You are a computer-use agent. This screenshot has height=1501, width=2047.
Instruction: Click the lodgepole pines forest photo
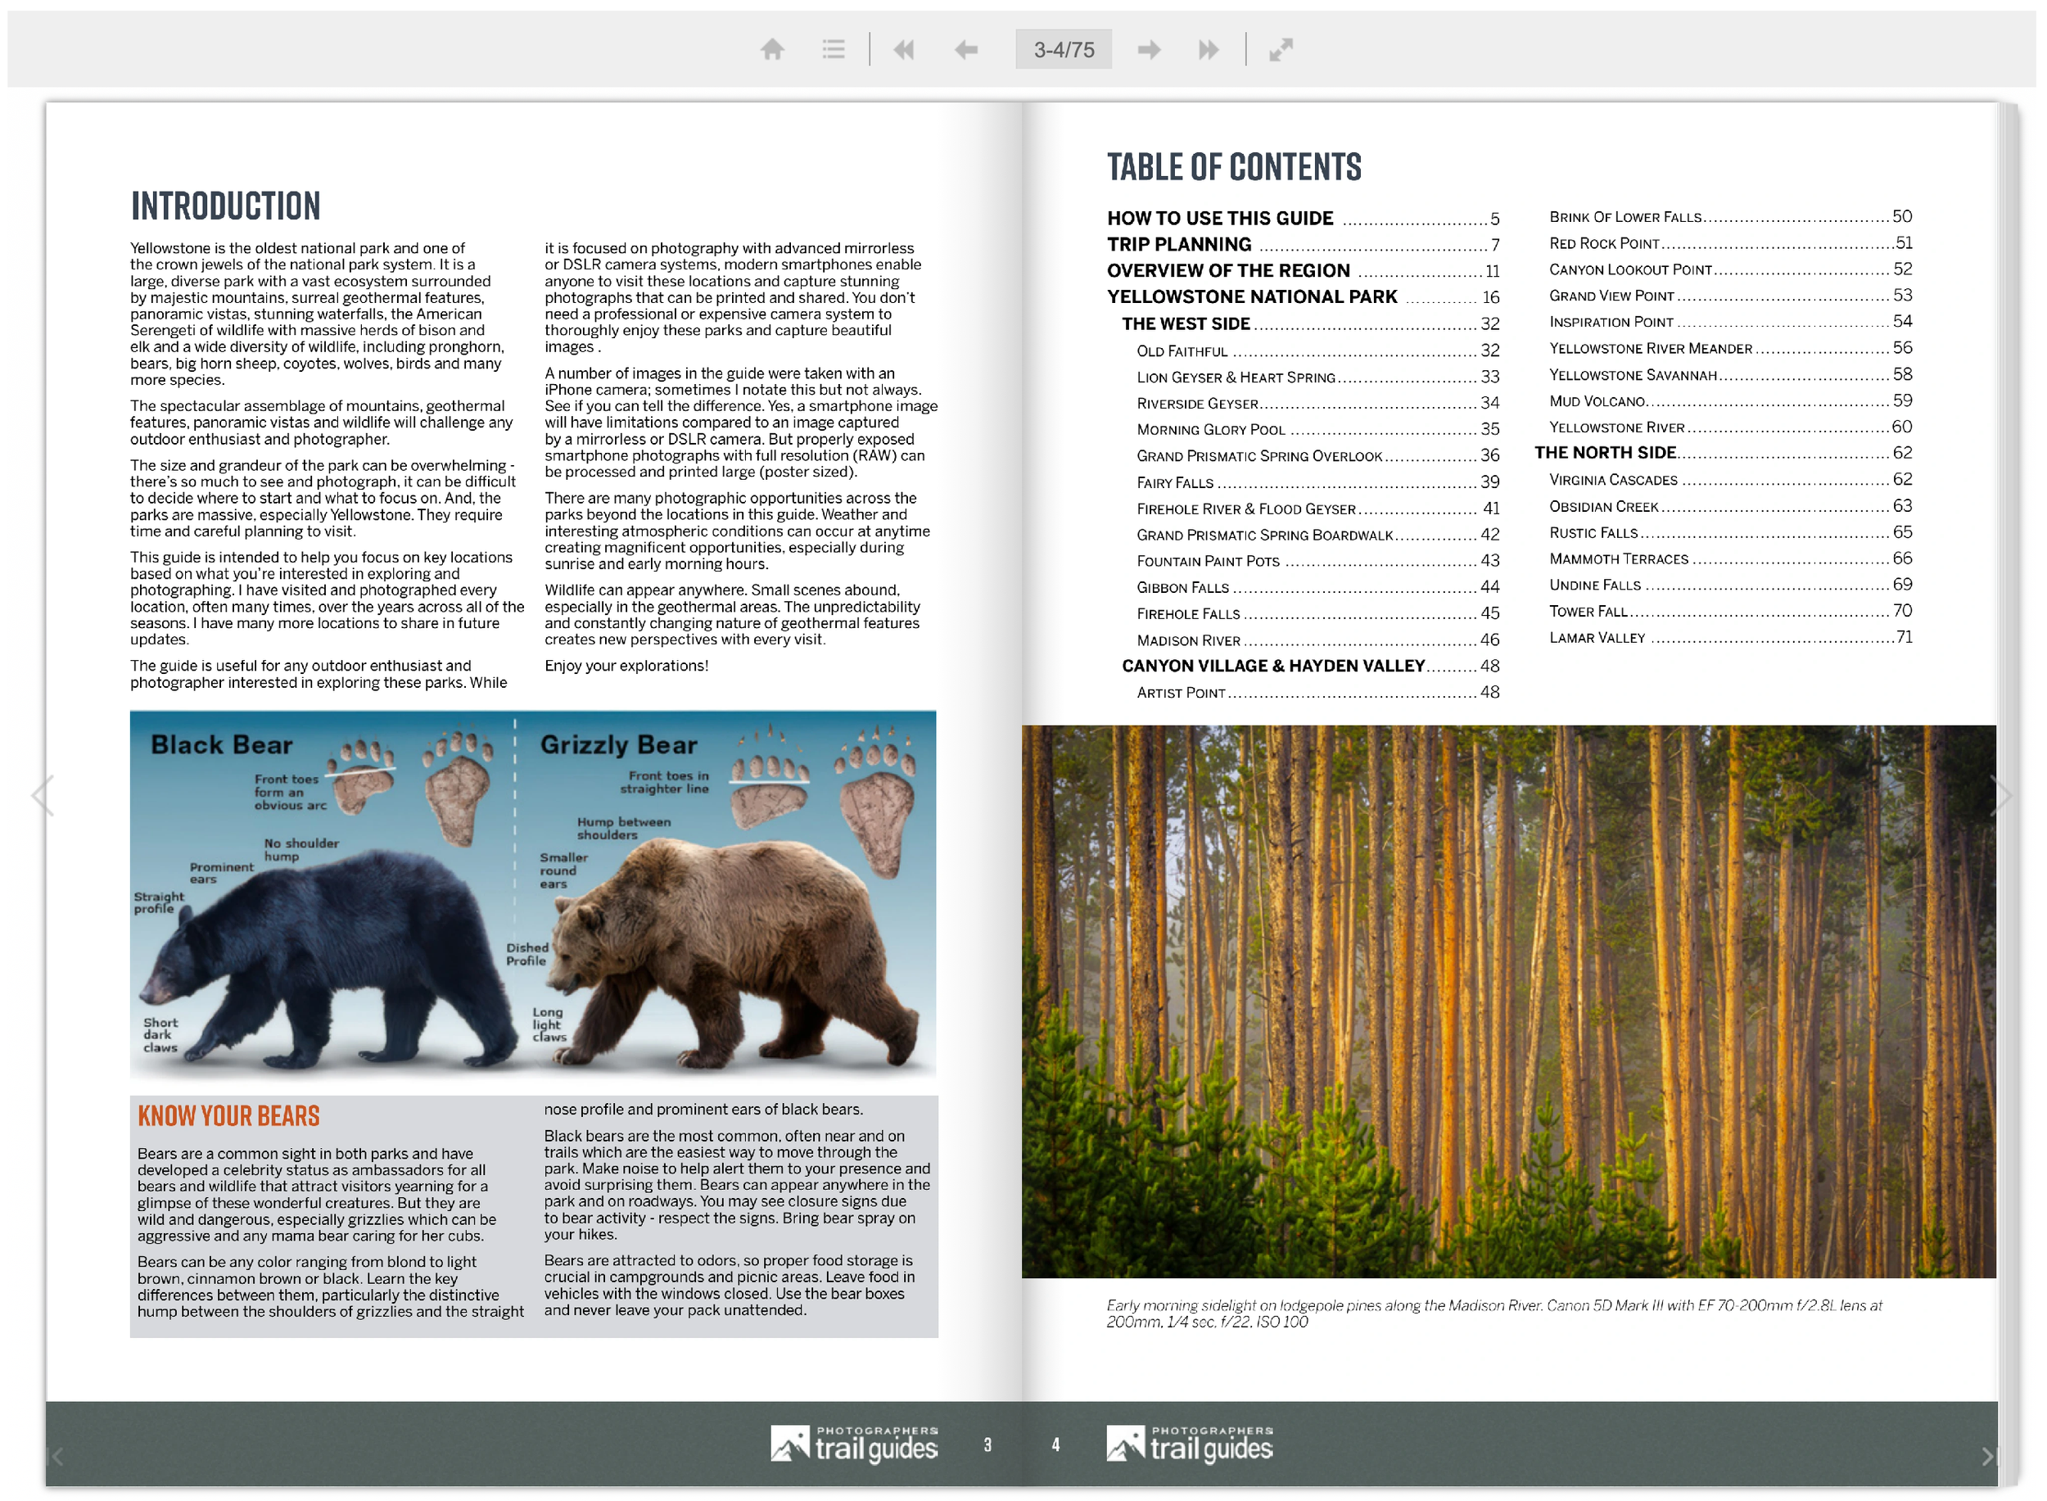click(x=1508, y=1000)
